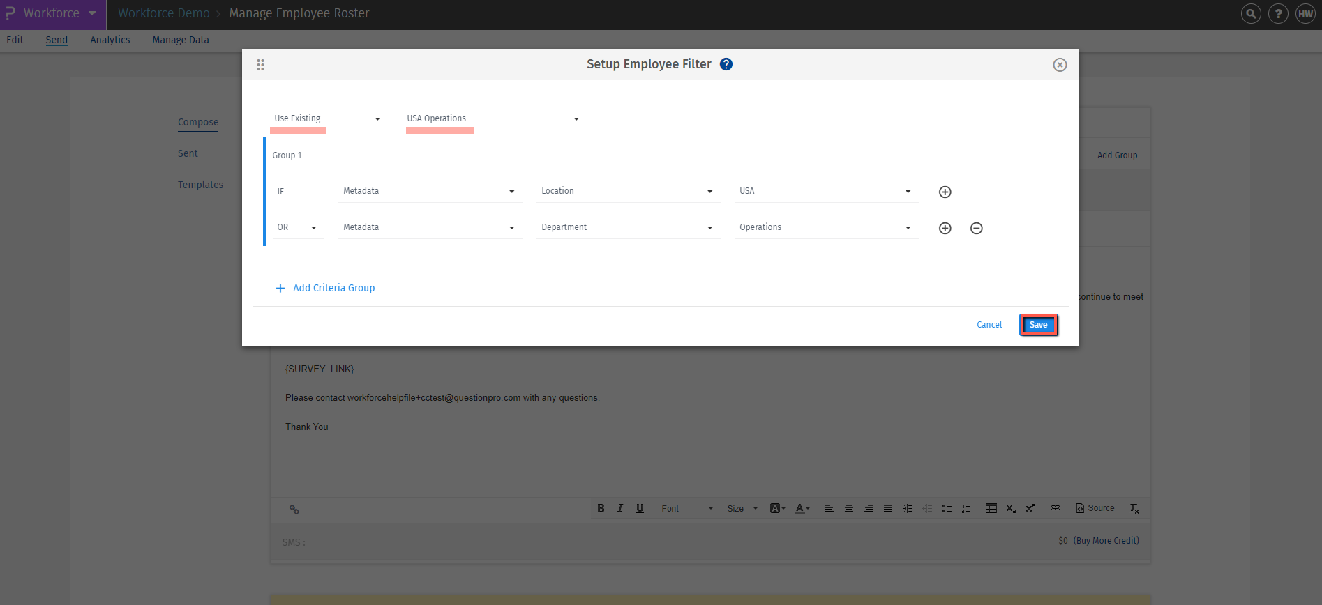Select Templates in the side menu

click(x=200, y=185)
